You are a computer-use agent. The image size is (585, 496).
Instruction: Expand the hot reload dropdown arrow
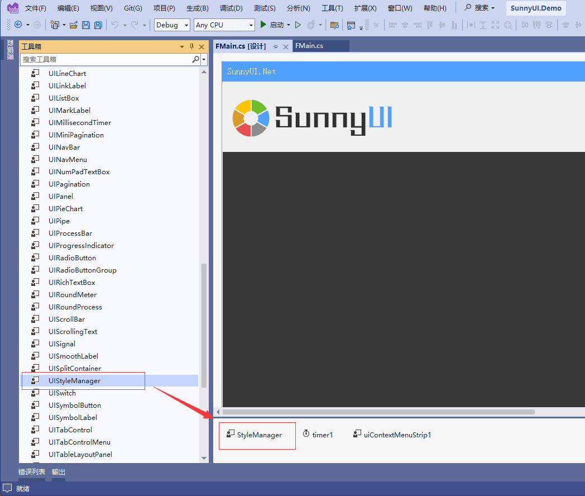coord(320,25)
